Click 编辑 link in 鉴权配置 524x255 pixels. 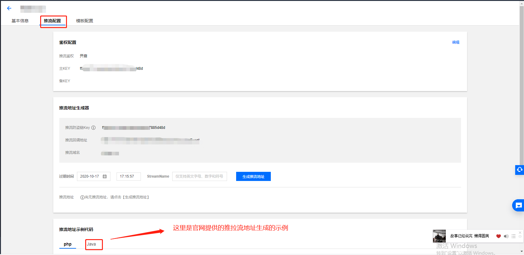tap(456, 42)
